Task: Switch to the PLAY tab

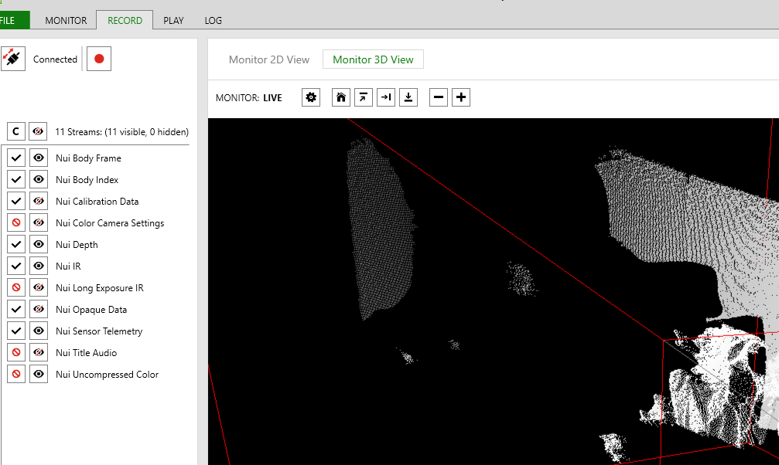Action: [x=173, y=20]
